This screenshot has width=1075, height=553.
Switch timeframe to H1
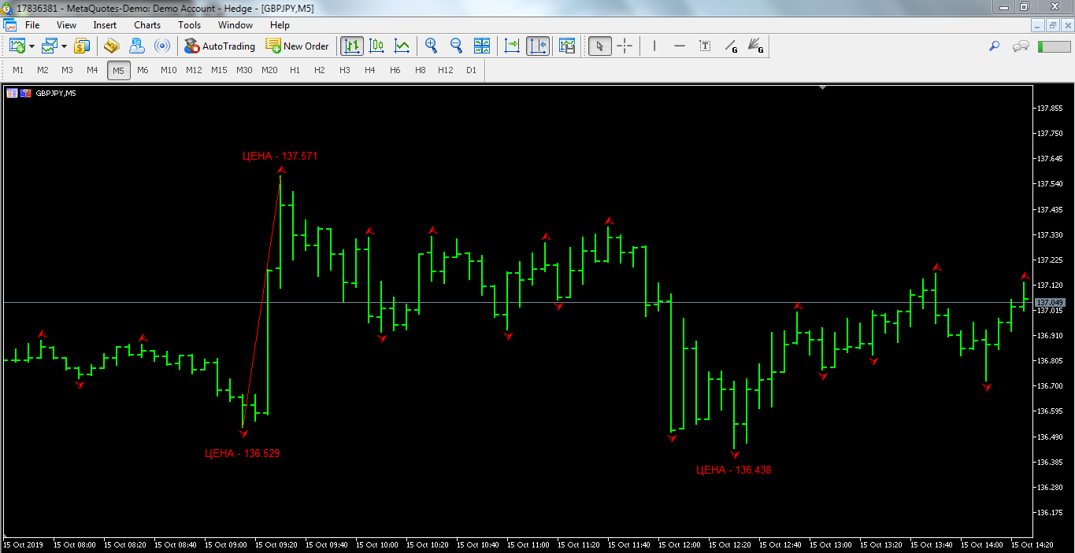click(295, 70)
